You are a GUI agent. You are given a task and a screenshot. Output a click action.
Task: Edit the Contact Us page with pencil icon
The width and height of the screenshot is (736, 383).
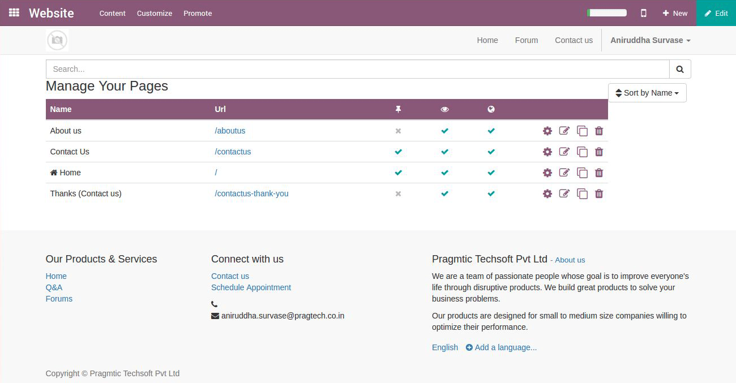point(564,152)
